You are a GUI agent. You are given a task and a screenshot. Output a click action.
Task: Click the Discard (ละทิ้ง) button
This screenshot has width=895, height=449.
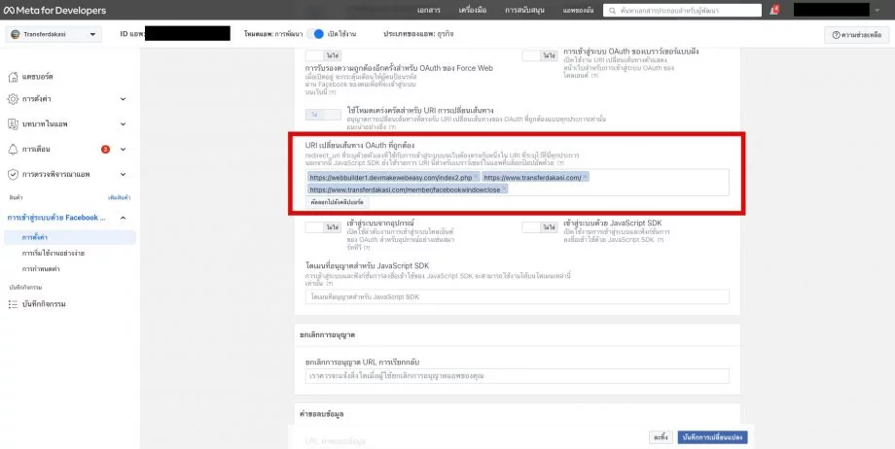tap(661, 437)
